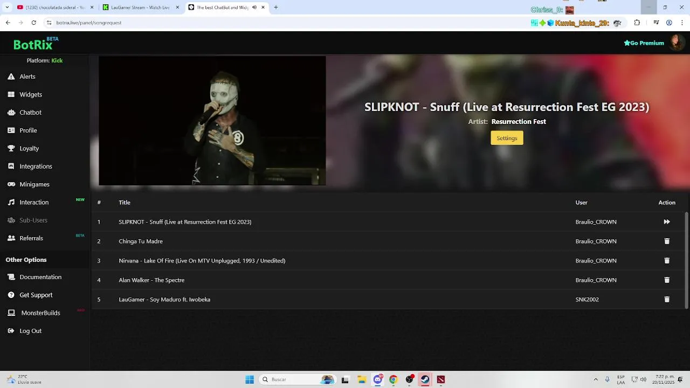Click Get Support help icon
Viewport: 690px width, 388px height.
pos(11,295)
